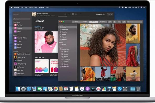The width and height of the screenshot is (155, 103).
Task: Open Wi-Fi status in menu bar
Action: 120,7
